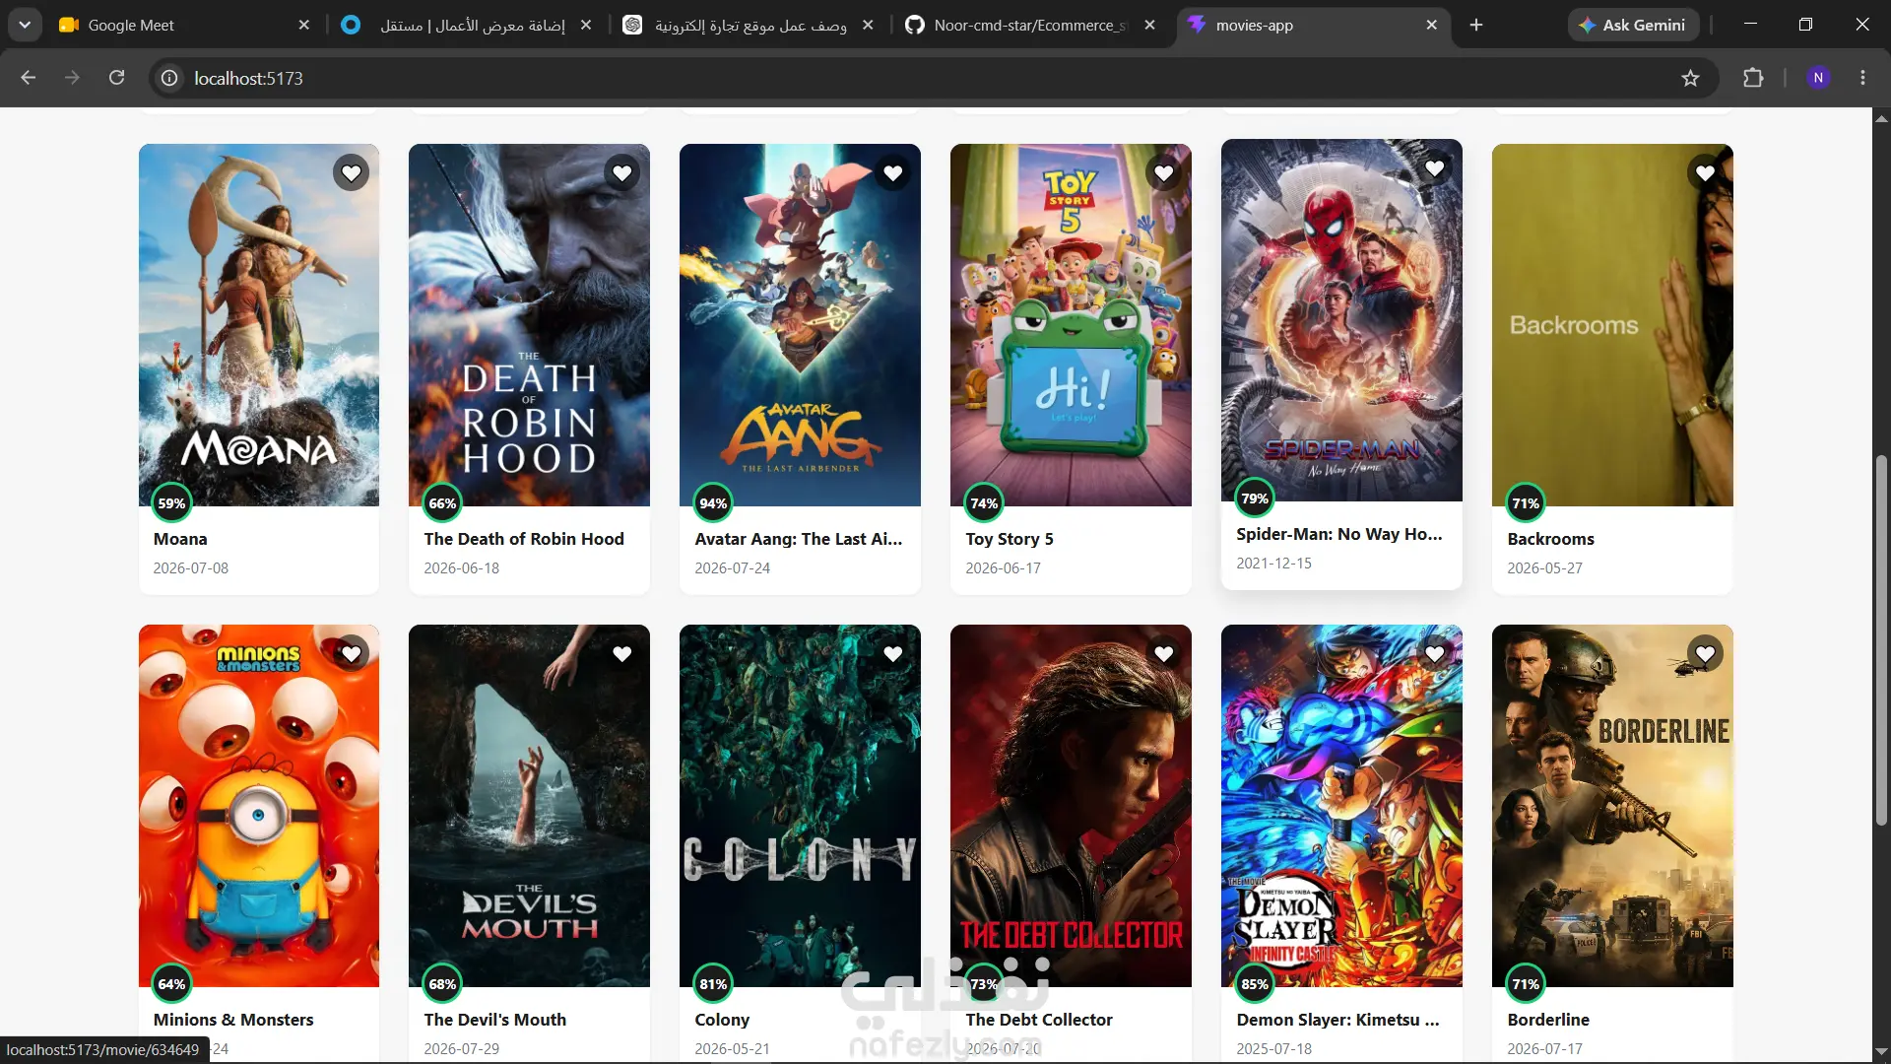
Task: Toggle heart on Backrooms poster
Action: point(1706,173)
